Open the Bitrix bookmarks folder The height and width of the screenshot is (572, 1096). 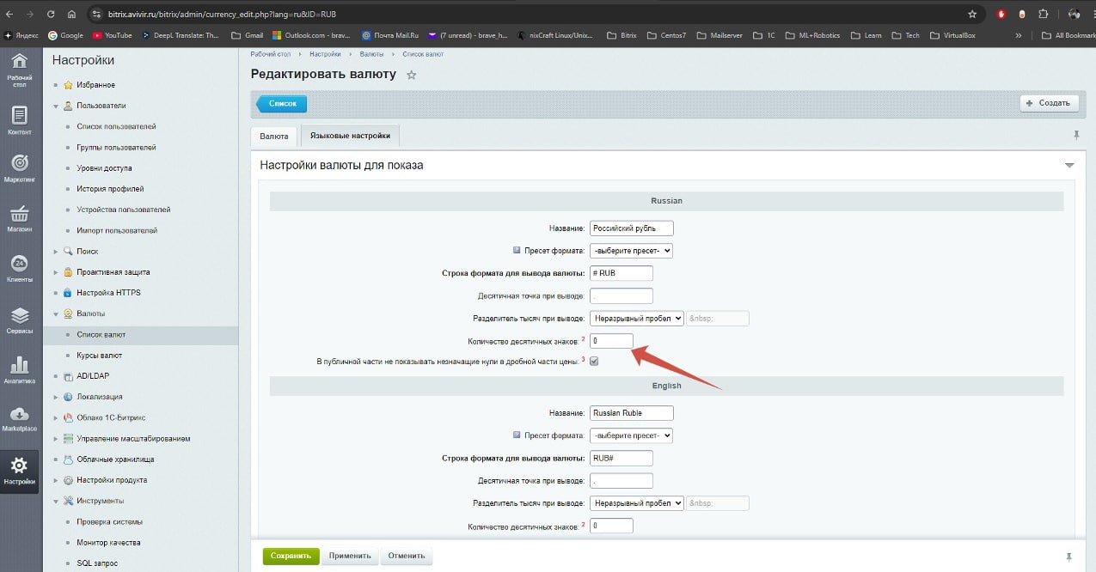click(621, 35)
